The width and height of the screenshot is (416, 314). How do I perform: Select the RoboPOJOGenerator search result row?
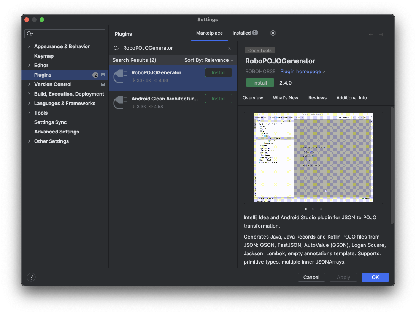pos(173,78)
